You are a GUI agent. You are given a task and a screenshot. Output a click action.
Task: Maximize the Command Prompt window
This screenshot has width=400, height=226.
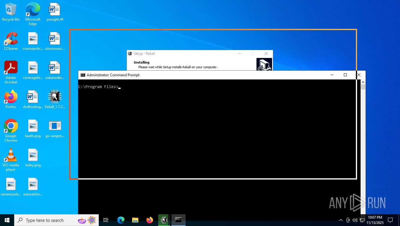345,75
